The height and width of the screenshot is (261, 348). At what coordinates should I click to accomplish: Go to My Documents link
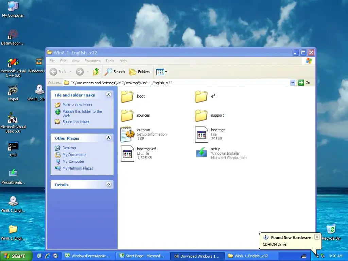click(x=74, y=155)
